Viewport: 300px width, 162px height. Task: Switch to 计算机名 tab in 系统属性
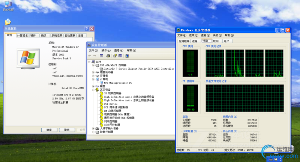point(22,35)
